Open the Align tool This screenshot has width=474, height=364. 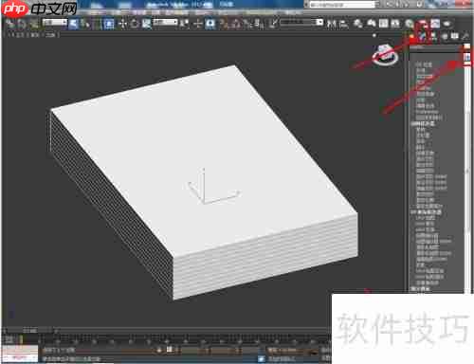click(x=344, y=24)
